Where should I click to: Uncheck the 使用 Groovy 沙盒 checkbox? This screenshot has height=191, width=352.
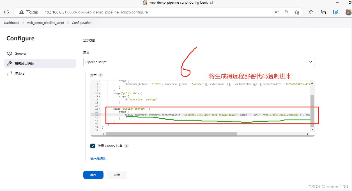point(93,146)
